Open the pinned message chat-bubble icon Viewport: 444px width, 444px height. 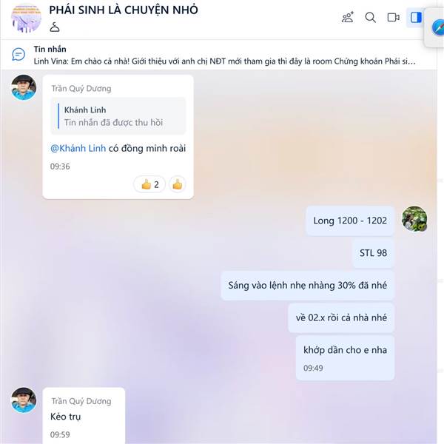18,54
